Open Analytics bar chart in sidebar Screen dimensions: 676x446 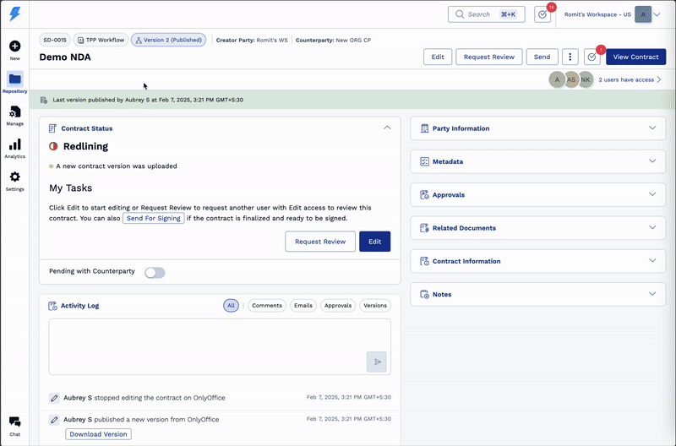[x=14, y=144]
